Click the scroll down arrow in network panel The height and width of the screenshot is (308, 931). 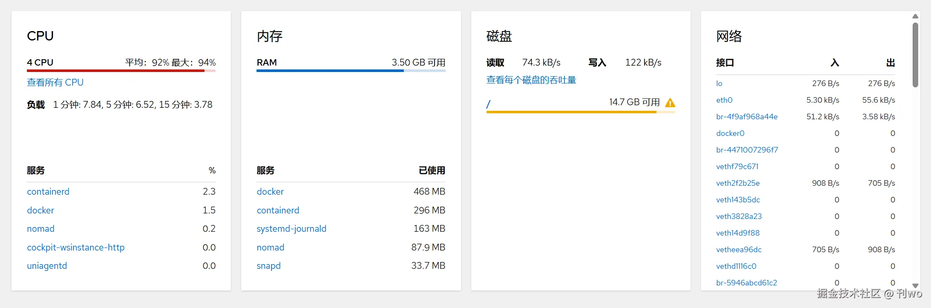click(915, 286)
